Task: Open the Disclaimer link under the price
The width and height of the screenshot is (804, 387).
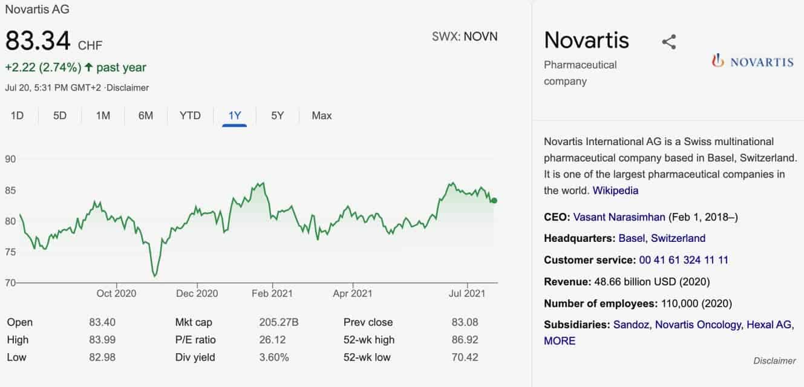Action: point(128,88)
